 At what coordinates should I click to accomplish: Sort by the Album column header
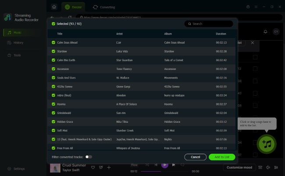(x=168, y=34)
